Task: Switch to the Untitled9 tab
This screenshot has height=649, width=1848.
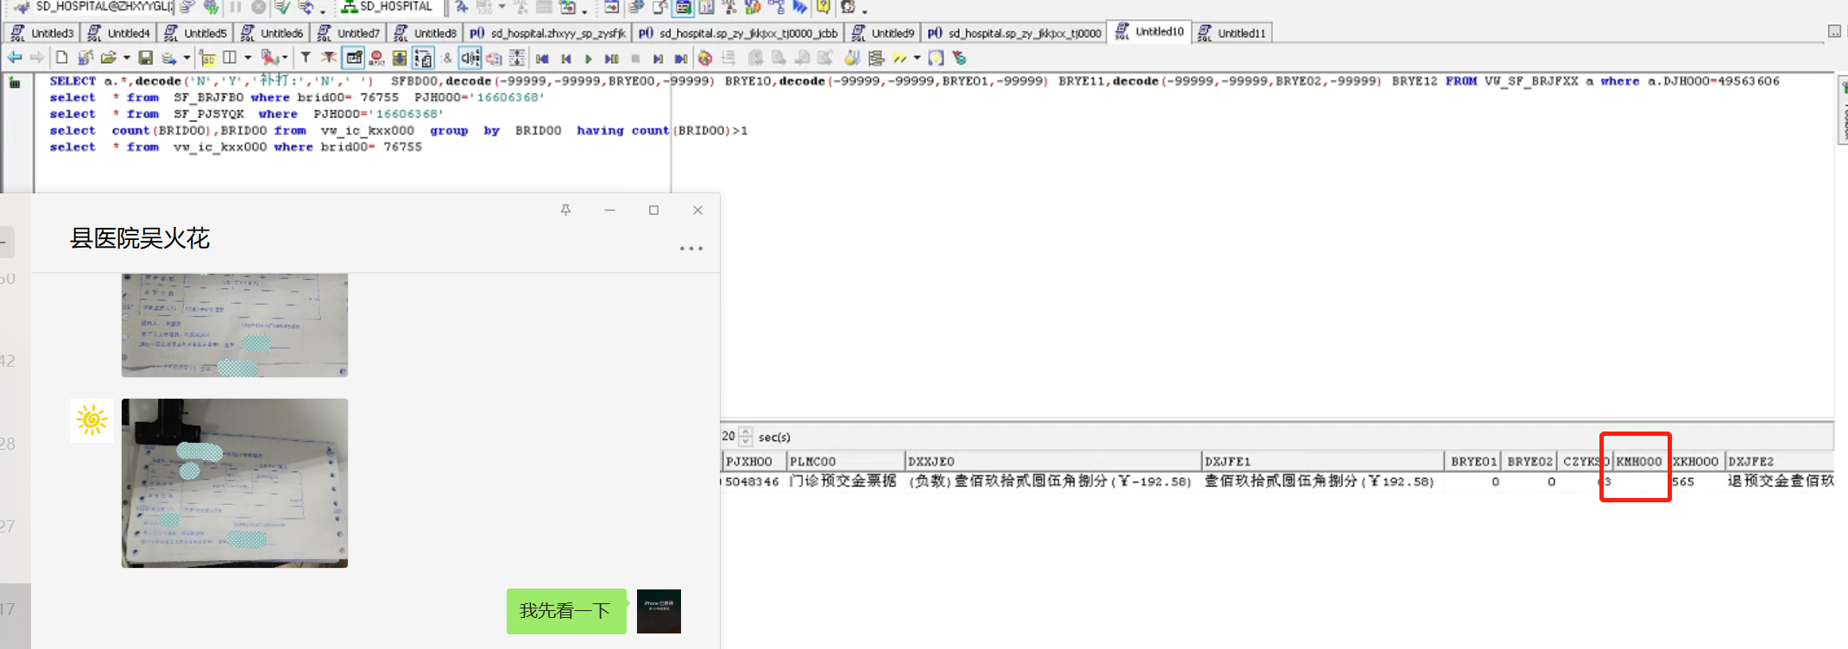Action: click(x=883, y=33)
